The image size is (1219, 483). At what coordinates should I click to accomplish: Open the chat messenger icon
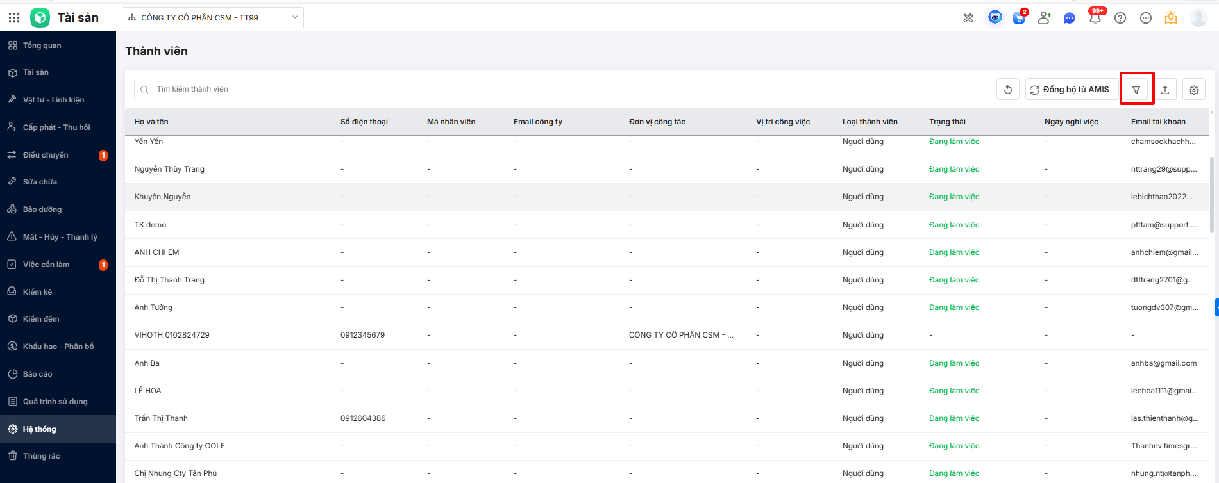point(1069,18)
